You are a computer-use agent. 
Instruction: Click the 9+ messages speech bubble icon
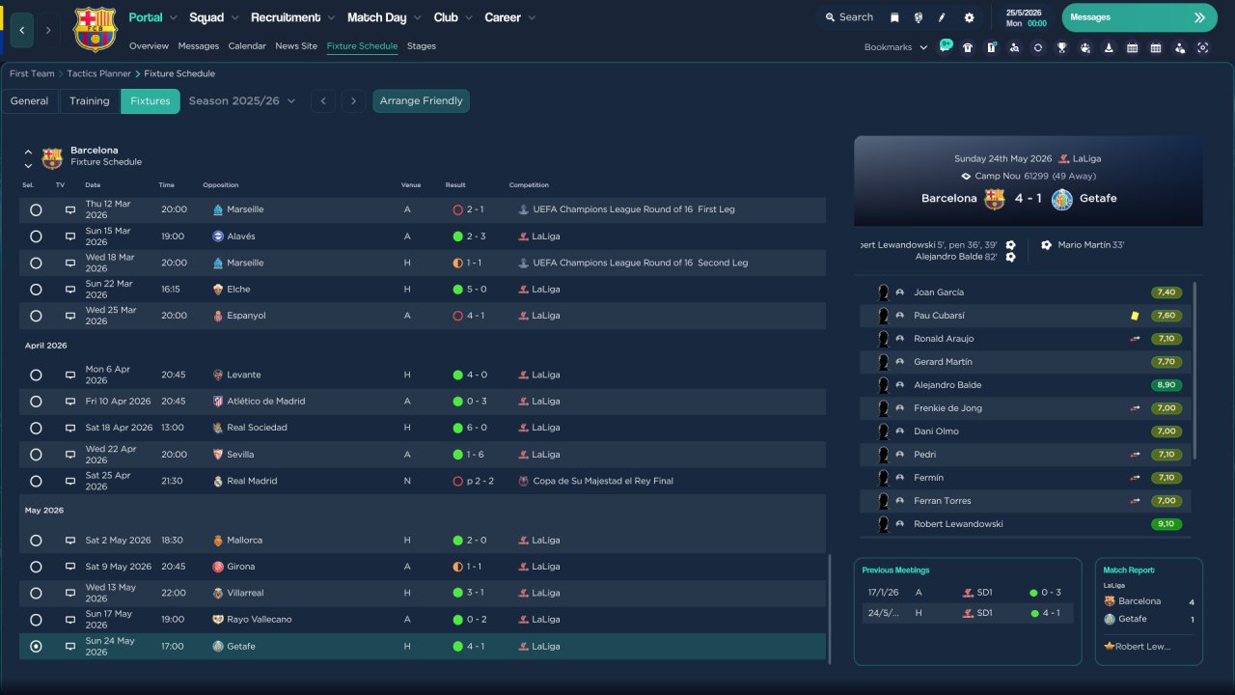click(x=945, y=46)
